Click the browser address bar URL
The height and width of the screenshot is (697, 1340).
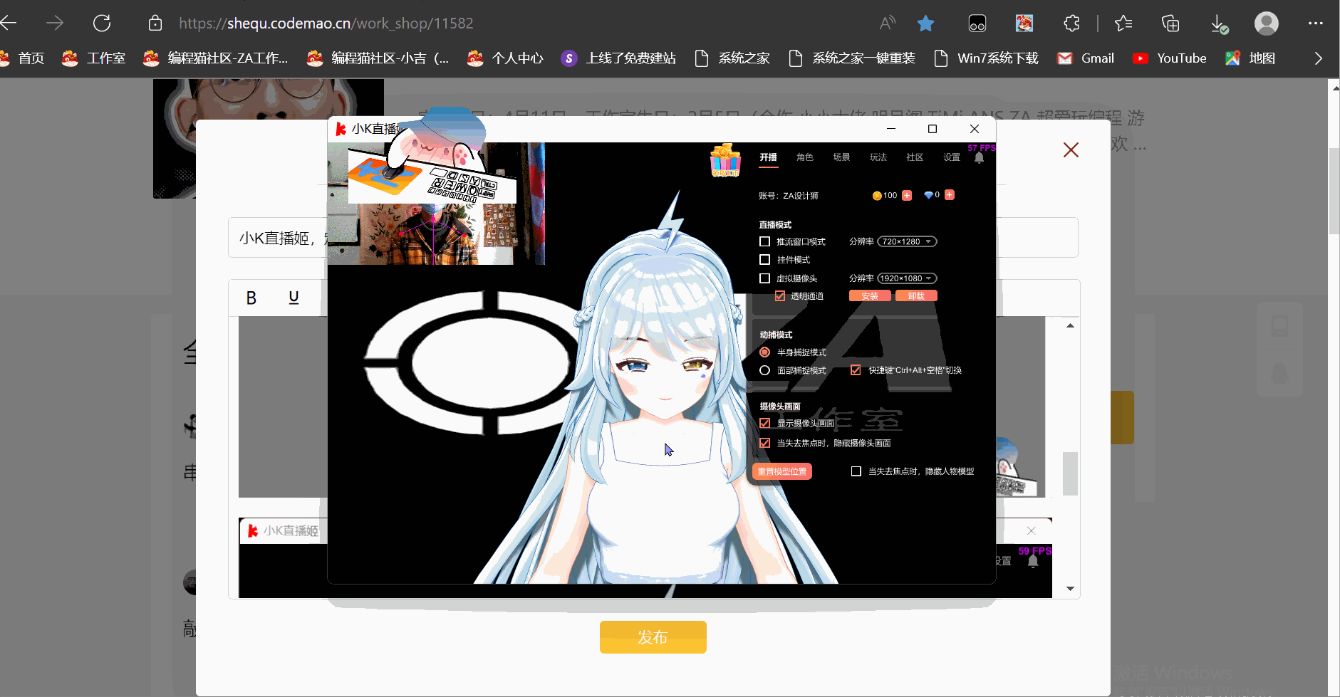[326, 23]
